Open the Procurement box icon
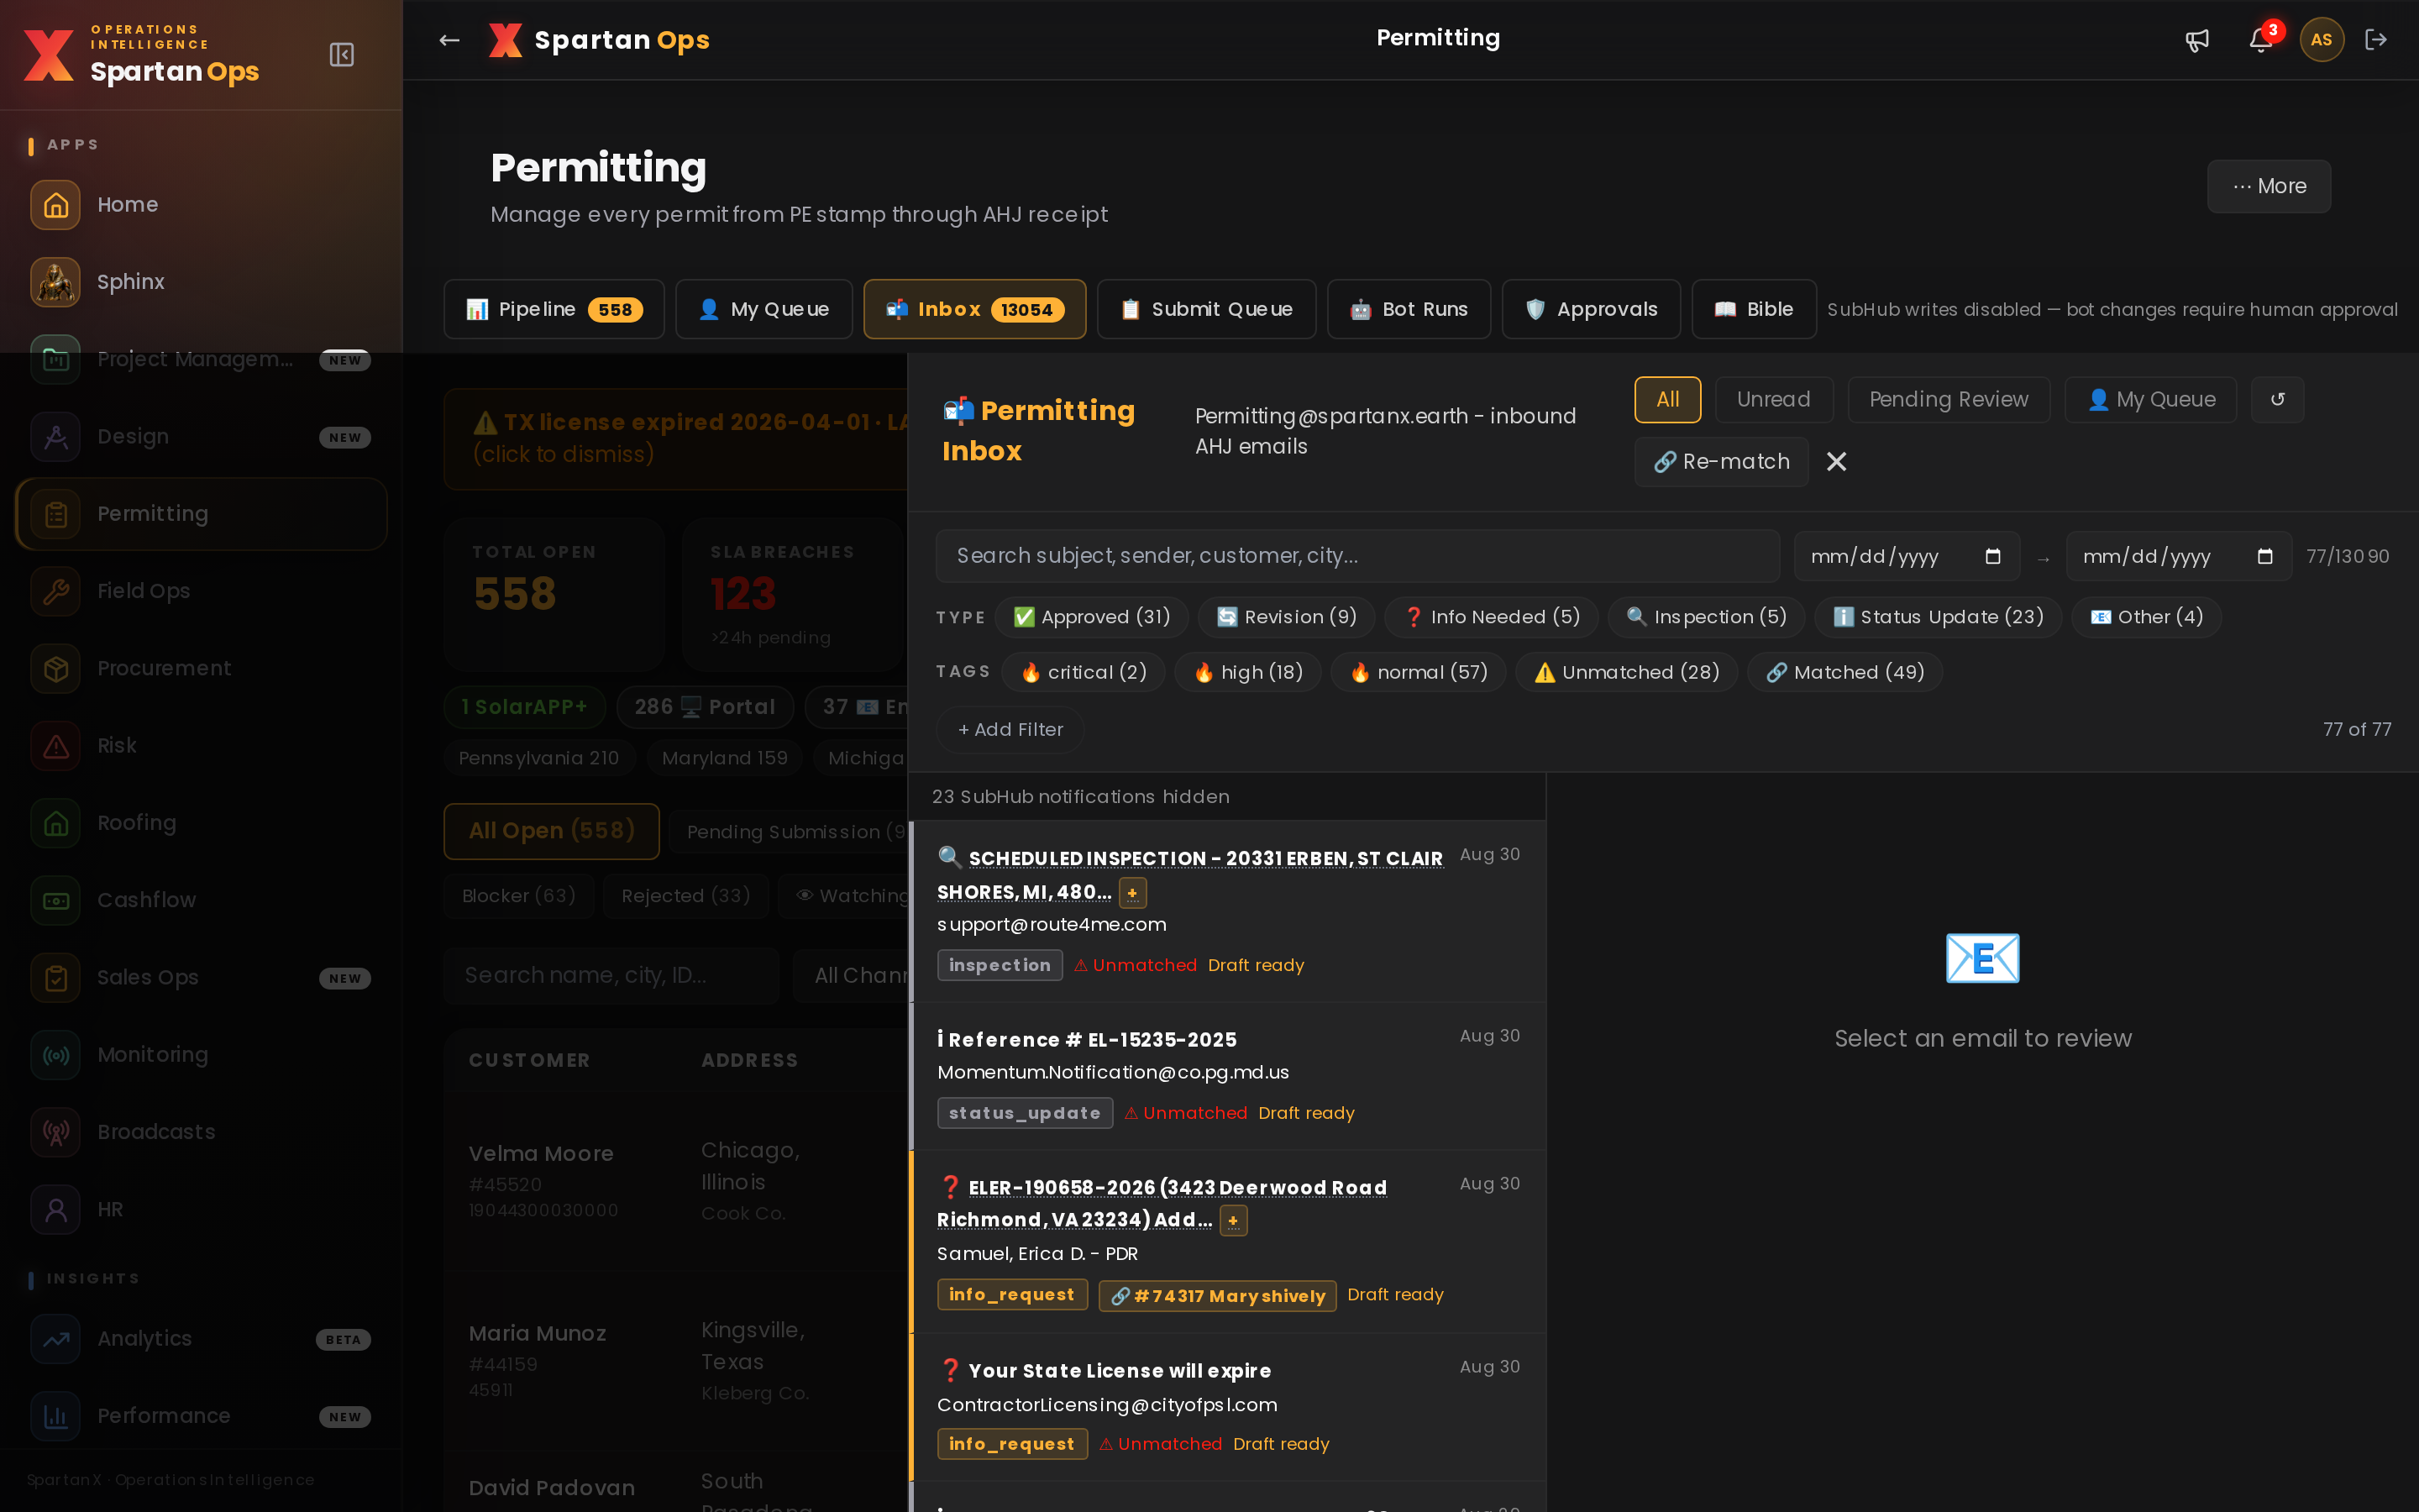Viewport: 2419px width, 1512px height. pos(56,668)
